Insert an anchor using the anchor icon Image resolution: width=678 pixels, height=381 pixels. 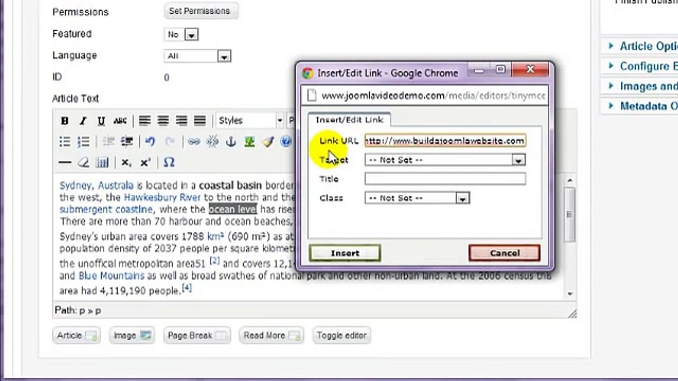[x=231, y=142]
